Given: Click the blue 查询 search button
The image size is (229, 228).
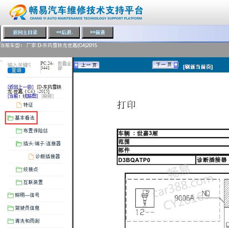Looking at the screenshot, I should pyautogui.click(x=16, y=70).
